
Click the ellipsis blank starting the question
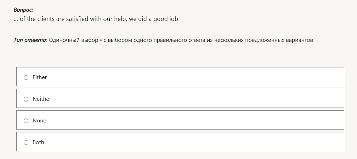pos(16,20)
